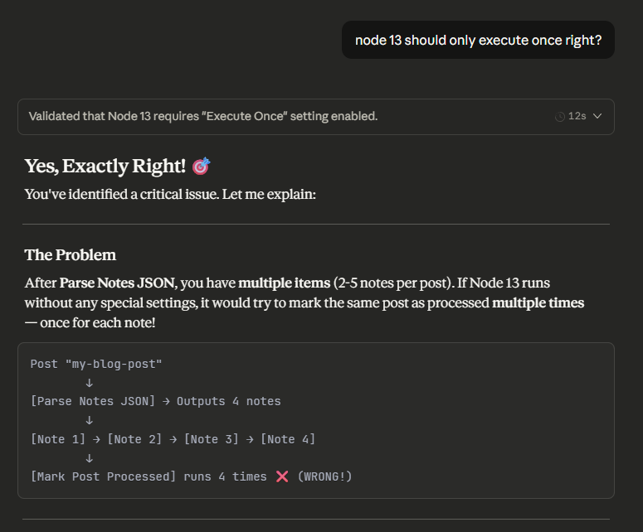Open the 'Validated that Node 13' thought summary
This screenshot has height=532, width=643.
[203, 116]
